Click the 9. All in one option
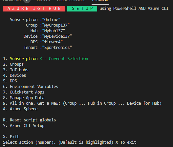173x147 pixels. click(82, 103)
